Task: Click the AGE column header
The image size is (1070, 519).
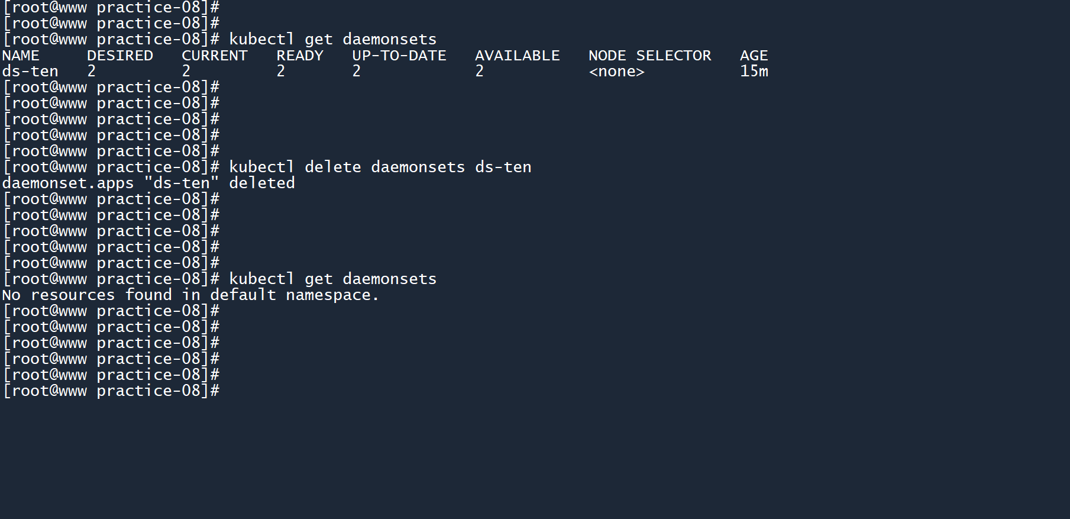Action: [x=754, y=56]
